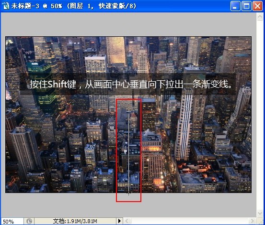The height and width of the screenshot is (225, 265).
Task: Click the Version Cue status bar icon
Action: pos(29,221)
